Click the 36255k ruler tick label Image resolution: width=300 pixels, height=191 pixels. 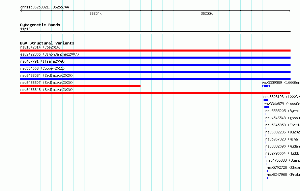tap(207, 13)
